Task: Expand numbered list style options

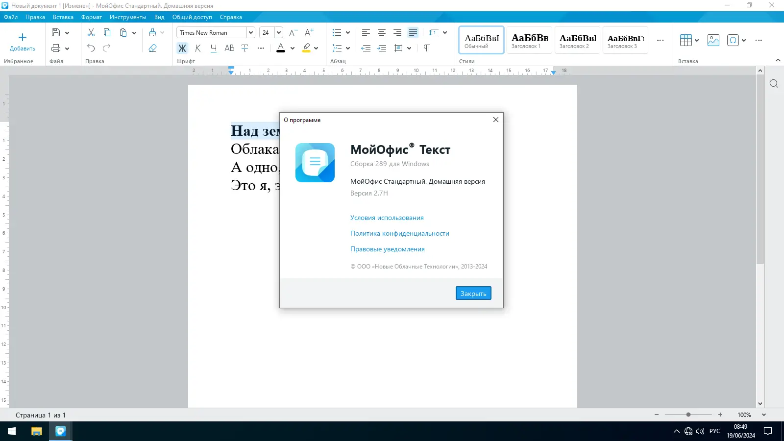Action: click(x=348, y=49)
